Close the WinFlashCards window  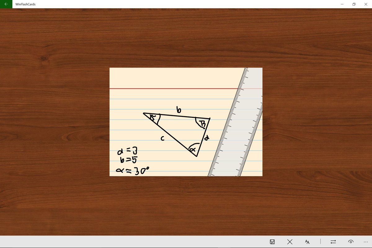click(x=366, y=4)
